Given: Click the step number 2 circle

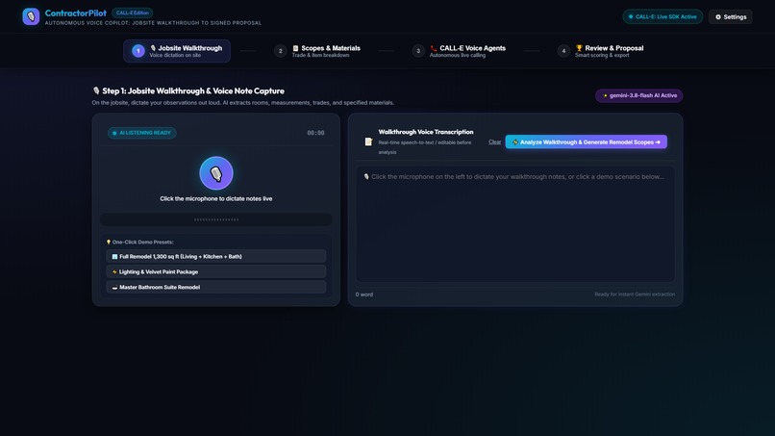Looking at the screenshot, I should coord(280,51).
